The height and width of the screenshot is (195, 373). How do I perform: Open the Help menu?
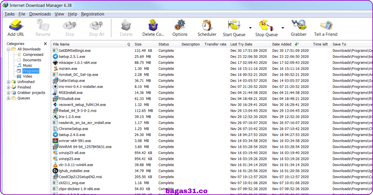(72, 14)
